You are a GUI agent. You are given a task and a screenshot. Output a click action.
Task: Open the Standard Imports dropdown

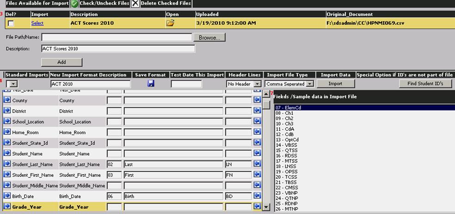click(x=13, y=84)
